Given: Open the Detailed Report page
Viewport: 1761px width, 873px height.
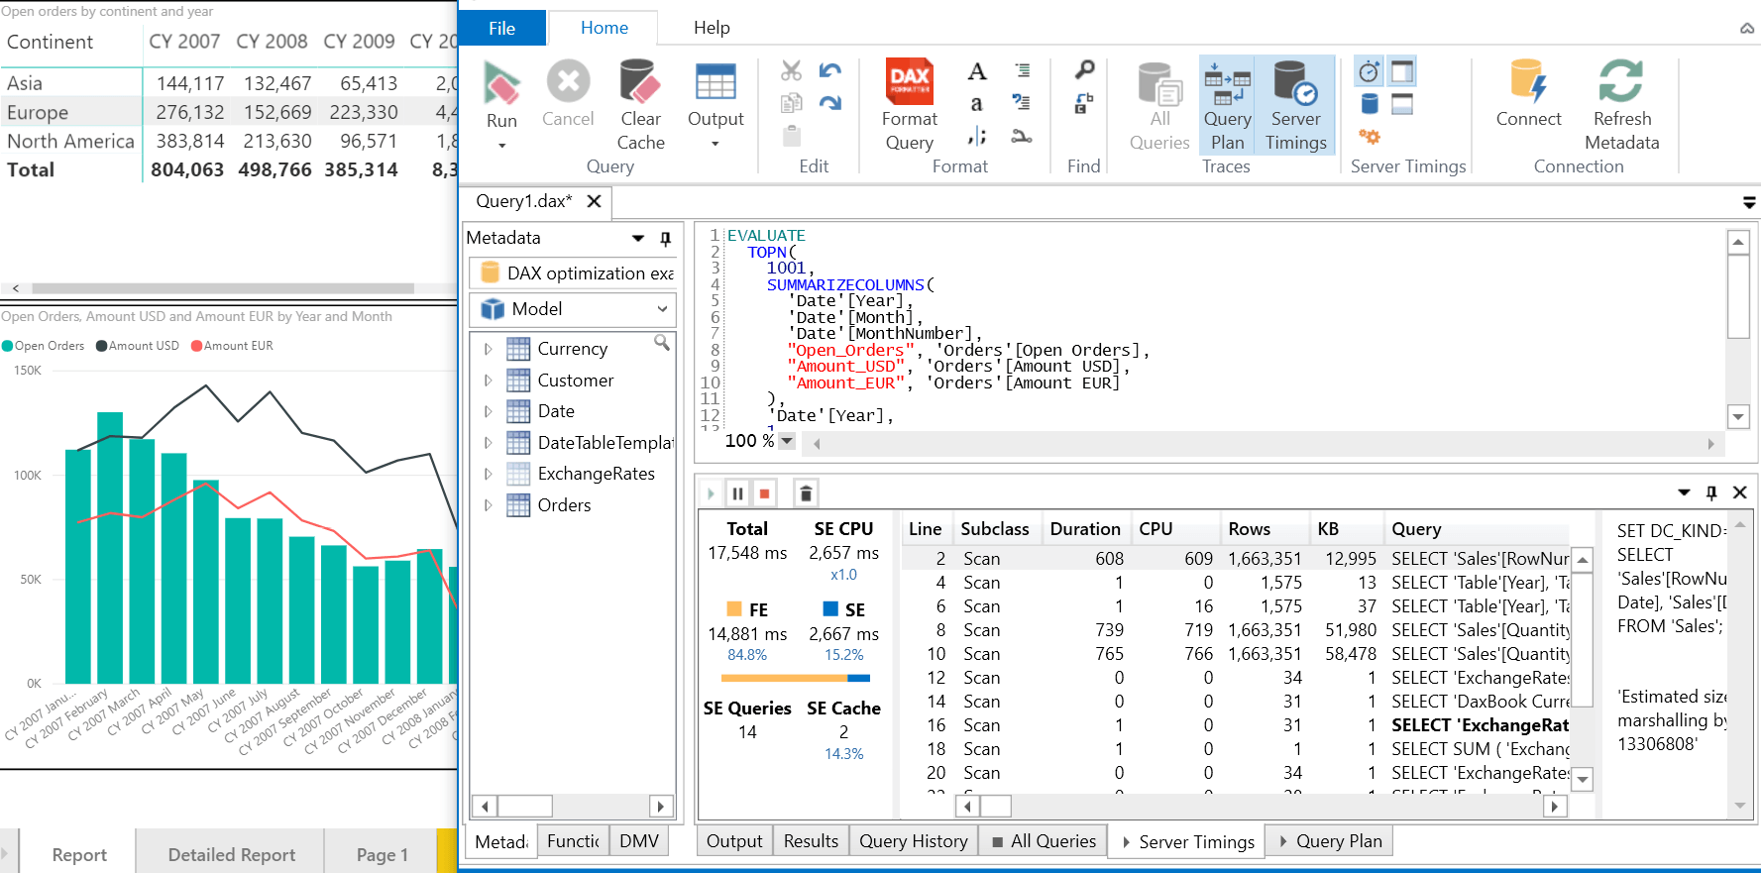Looking at the screenshot, I should pyautogui.click(x=231, y=854).
